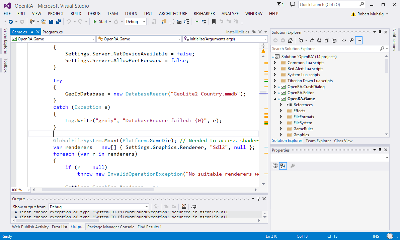The height and width of the screenshot is (240, 400).
Task: Click the Solution Explorer Home icon
Action: (x=290, y=40)
